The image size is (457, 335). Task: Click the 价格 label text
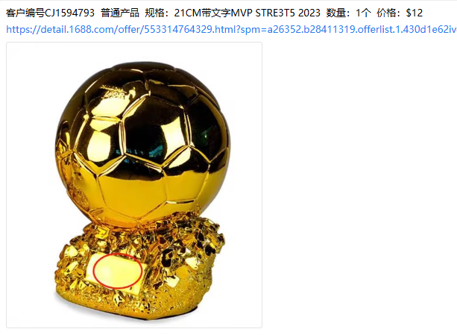386,13
